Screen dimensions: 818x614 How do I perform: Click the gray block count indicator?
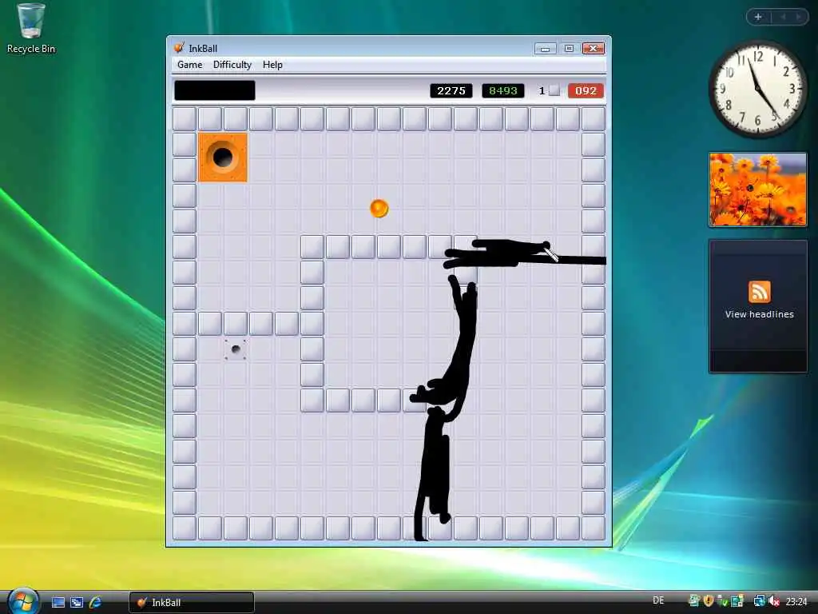tap(550, 91)
